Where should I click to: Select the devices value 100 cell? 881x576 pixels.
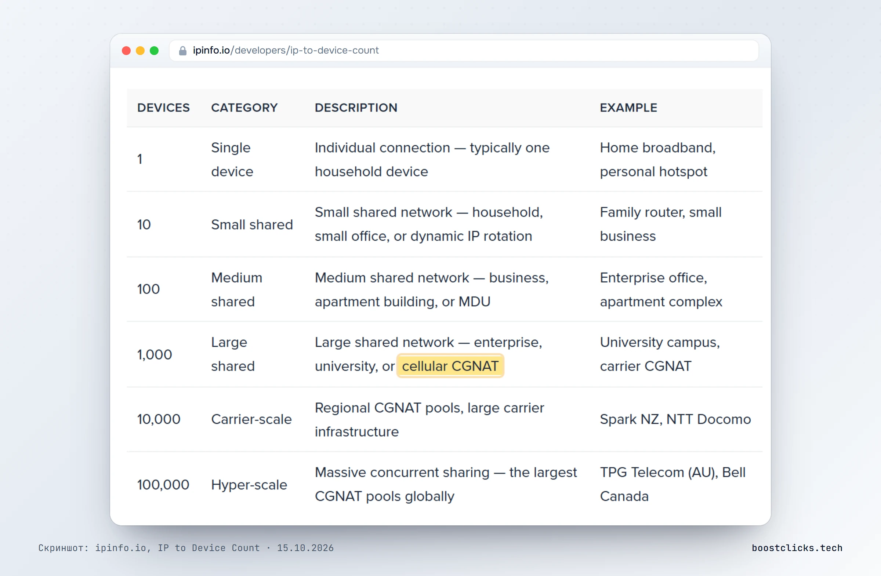pos(148,289)
